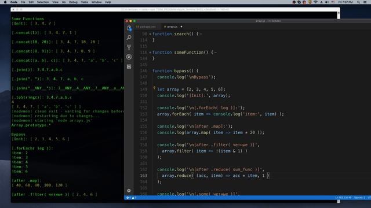This screenshot has height=208, width=371.
Task: Click the lightbulb quick-fix icon on line 149
Action: [154, 88]
